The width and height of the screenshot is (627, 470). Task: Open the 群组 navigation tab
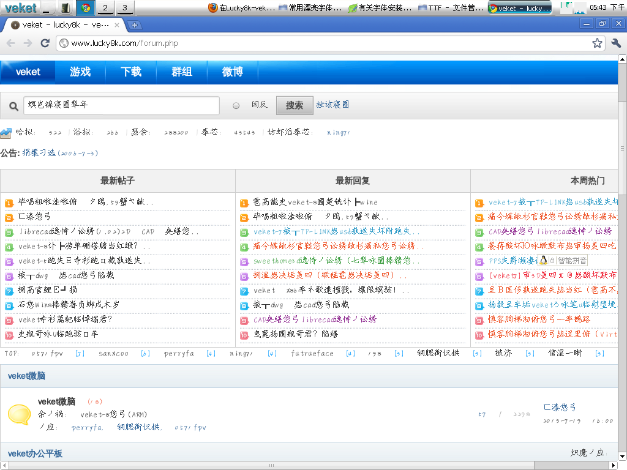(x=181, y=72)
